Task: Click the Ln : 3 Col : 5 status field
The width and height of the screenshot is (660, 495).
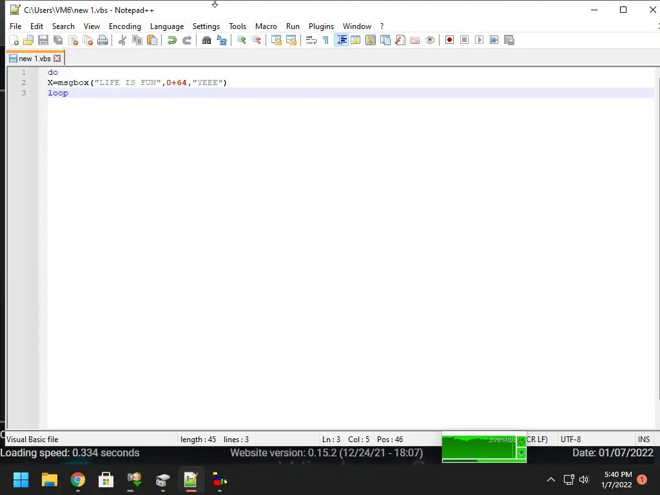Action: point(362,440)
